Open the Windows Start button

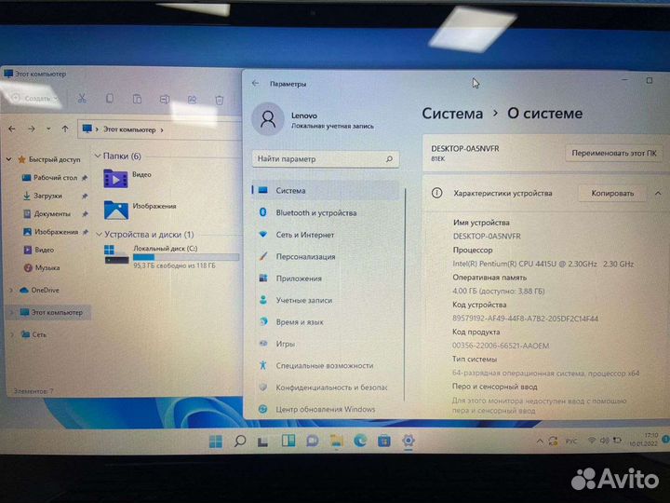coord(216,441)
